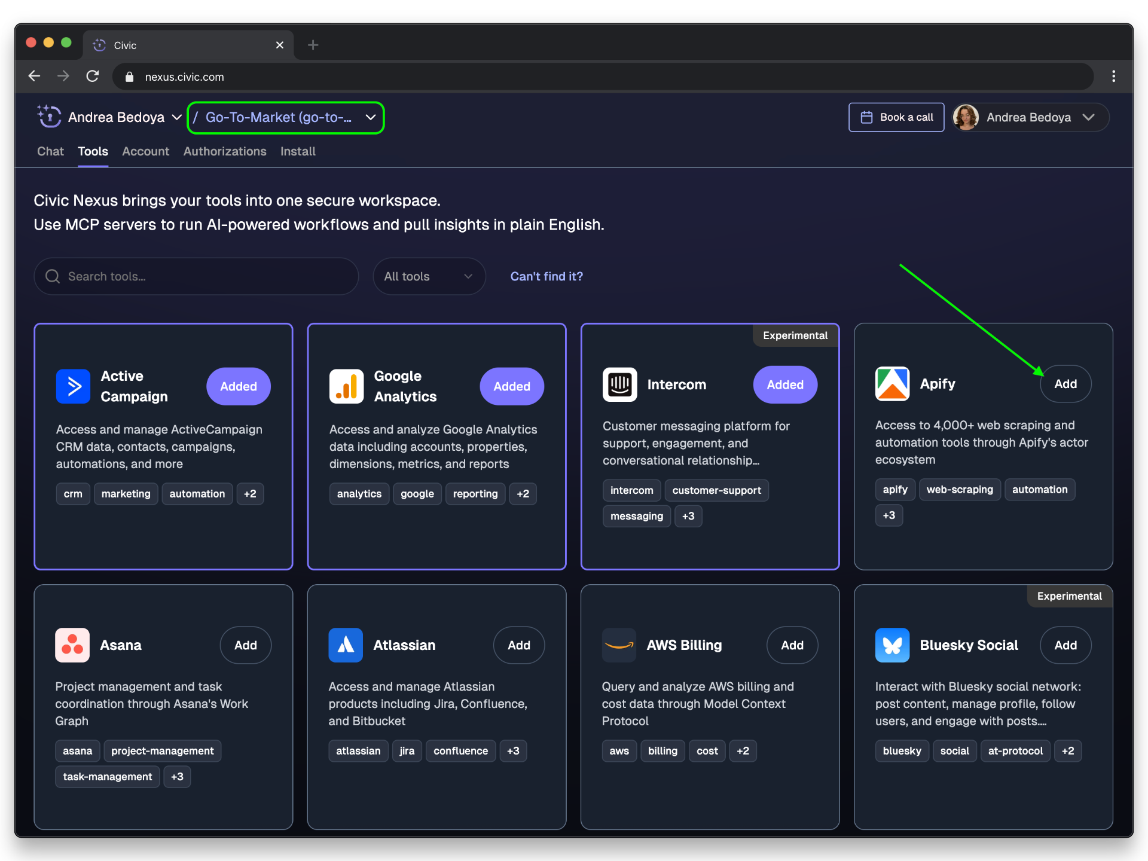Expand the Go-To-Market workspace dropdown
The height and width of the screenshot is (861, 1148).
(x=286, y=118)
